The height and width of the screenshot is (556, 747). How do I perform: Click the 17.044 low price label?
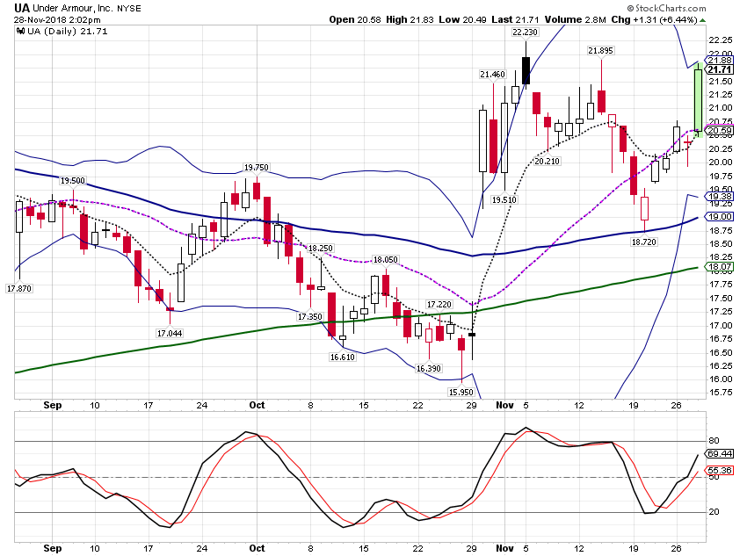[x=170, y=333]
